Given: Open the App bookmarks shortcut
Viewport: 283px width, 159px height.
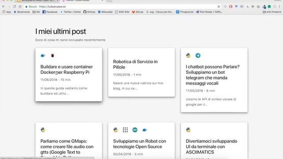Looking at the screenshot, I should 7,12.
